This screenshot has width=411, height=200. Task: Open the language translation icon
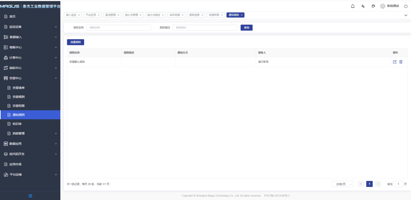pyautogui.click(x=363, y=6)
